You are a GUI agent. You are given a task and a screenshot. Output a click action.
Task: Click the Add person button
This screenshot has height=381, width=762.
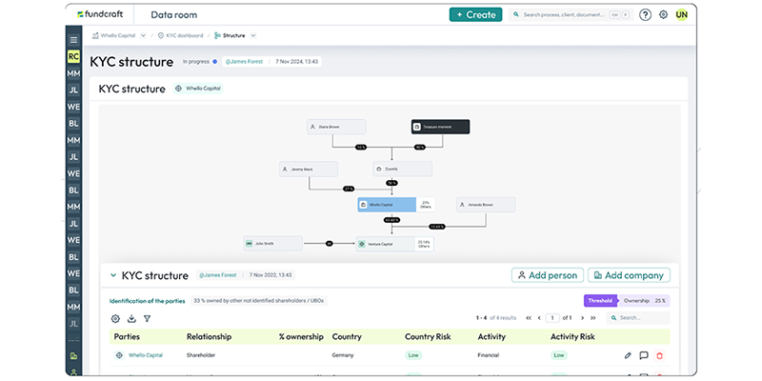tap(547, 275)
